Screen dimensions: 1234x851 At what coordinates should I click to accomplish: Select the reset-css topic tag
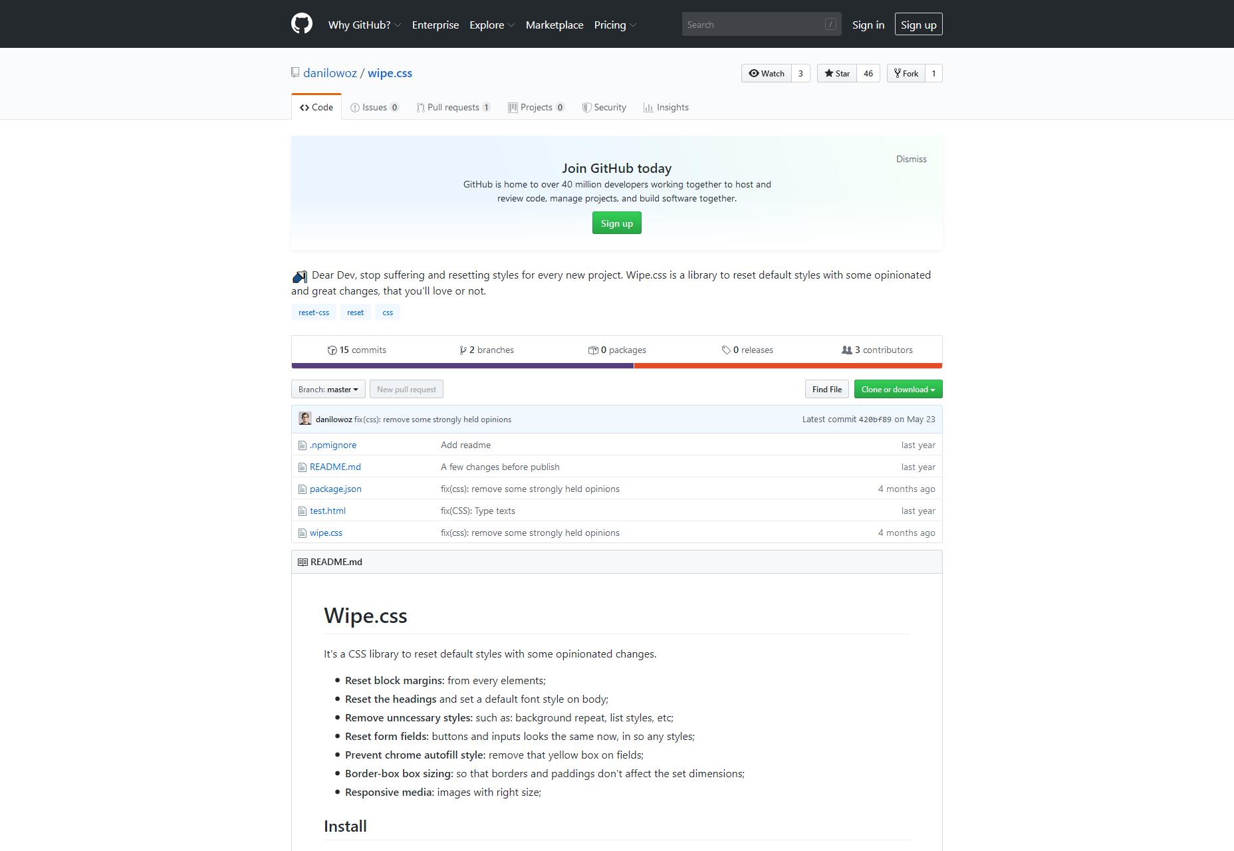coord(314,312)
